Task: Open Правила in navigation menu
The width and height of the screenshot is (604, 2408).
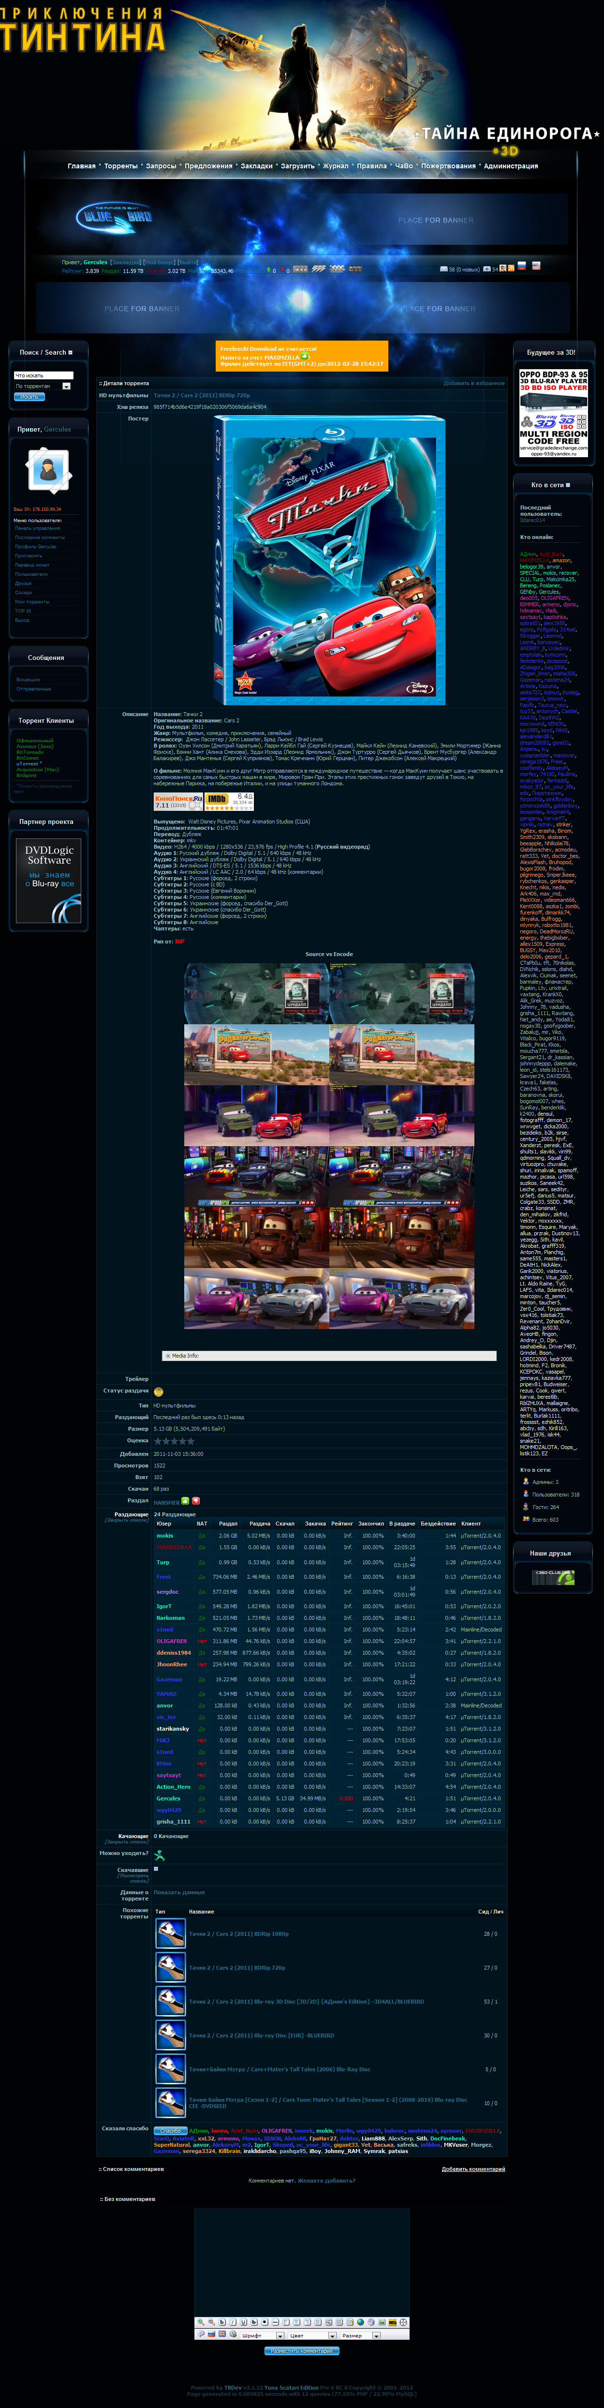Action: pyautogui.click(x=371, y=165)
